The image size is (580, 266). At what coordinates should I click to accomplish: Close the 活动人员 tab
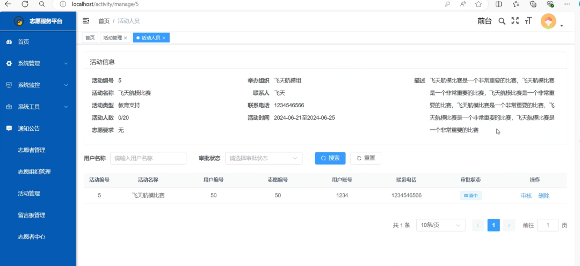(x=164, y=38)
